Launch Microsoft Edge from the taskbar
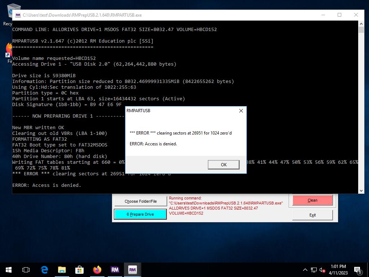 tap(44, 269)
